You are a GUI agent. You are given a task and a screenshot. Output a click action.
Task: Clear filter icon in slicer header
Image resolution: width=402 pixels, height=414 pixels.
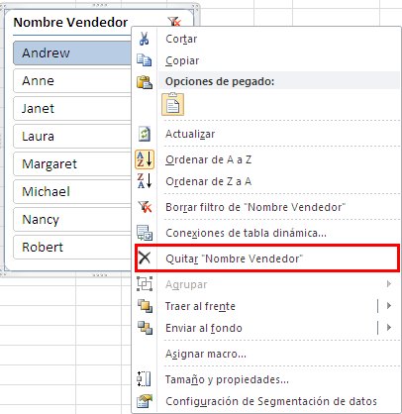point(174,22)
